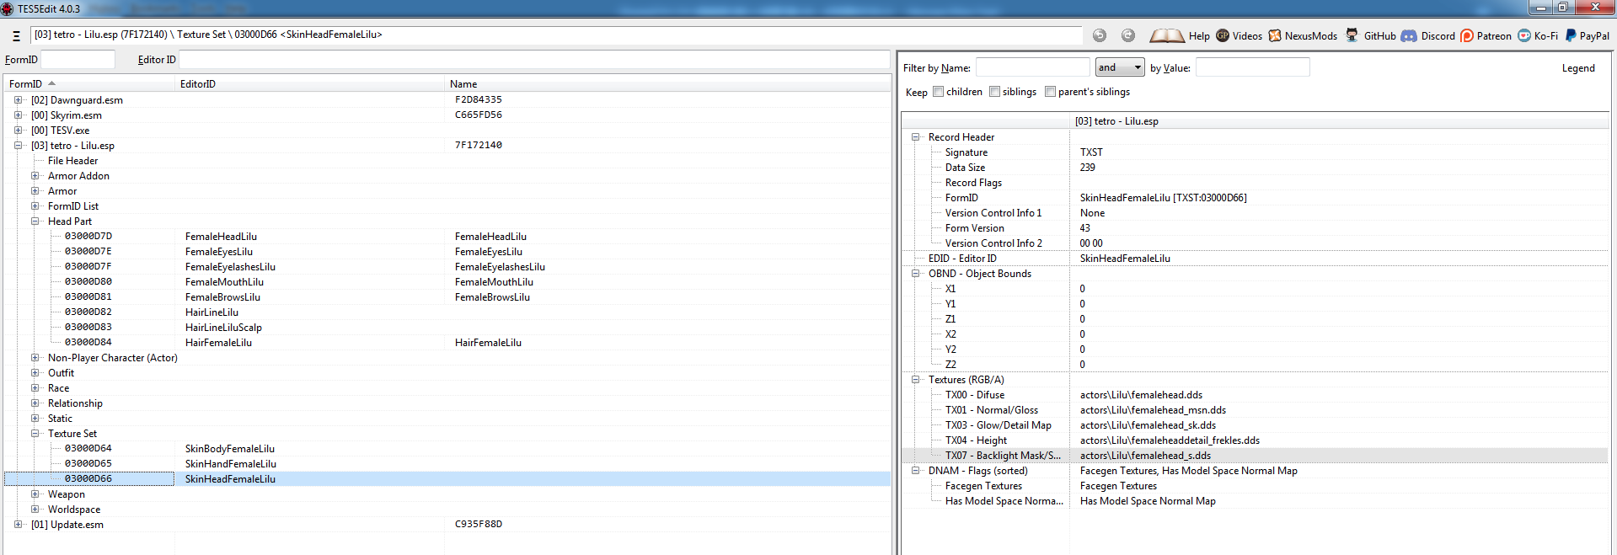Collapse the [03] tetro - Lilu.esp node
Image resolution: width=1617 pixels, height=555 pixels.
click(x=18, y=146)
